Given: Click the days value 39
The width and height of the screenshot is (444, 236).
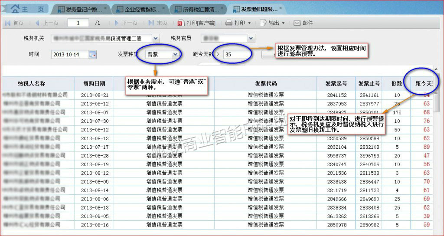Looking at the screenshot, I should coord(427,216).
